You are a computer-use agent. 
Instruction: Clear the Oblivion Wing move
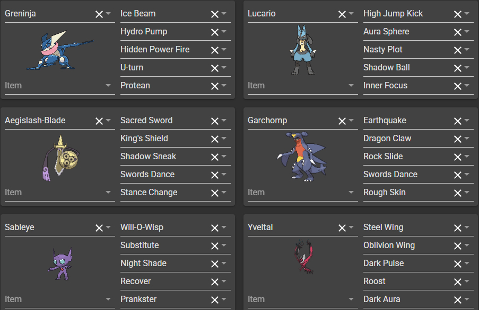458,245
